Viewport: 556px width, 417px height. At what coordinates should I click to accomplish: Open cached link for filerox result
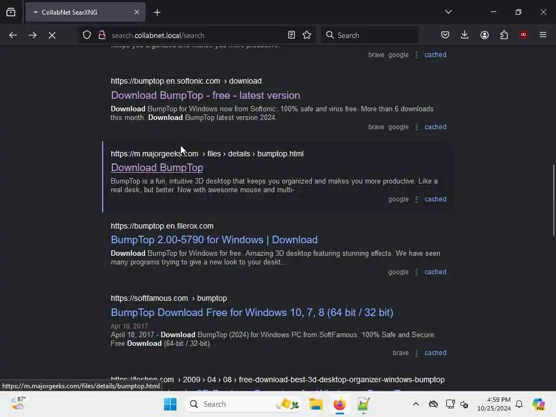(435, 272)
